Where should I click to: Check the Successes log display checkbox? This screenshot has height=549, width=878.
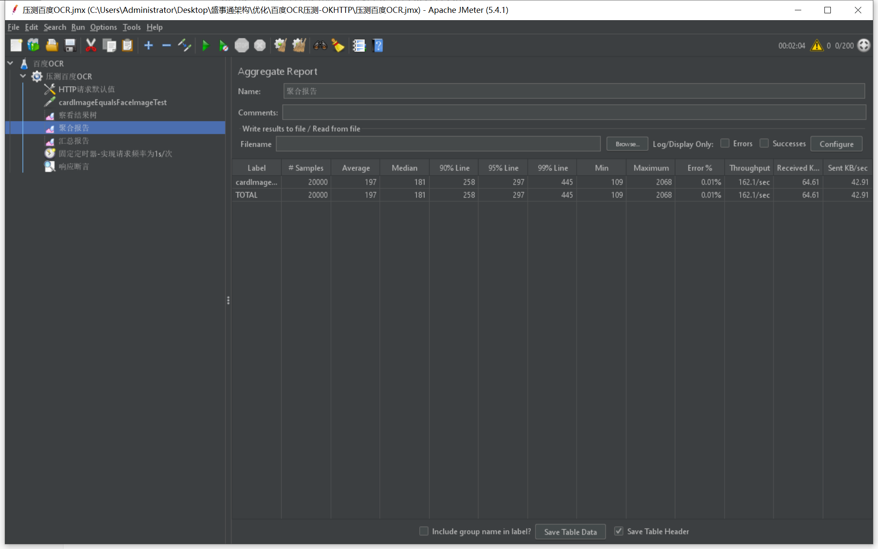click(x=764, y=144)
